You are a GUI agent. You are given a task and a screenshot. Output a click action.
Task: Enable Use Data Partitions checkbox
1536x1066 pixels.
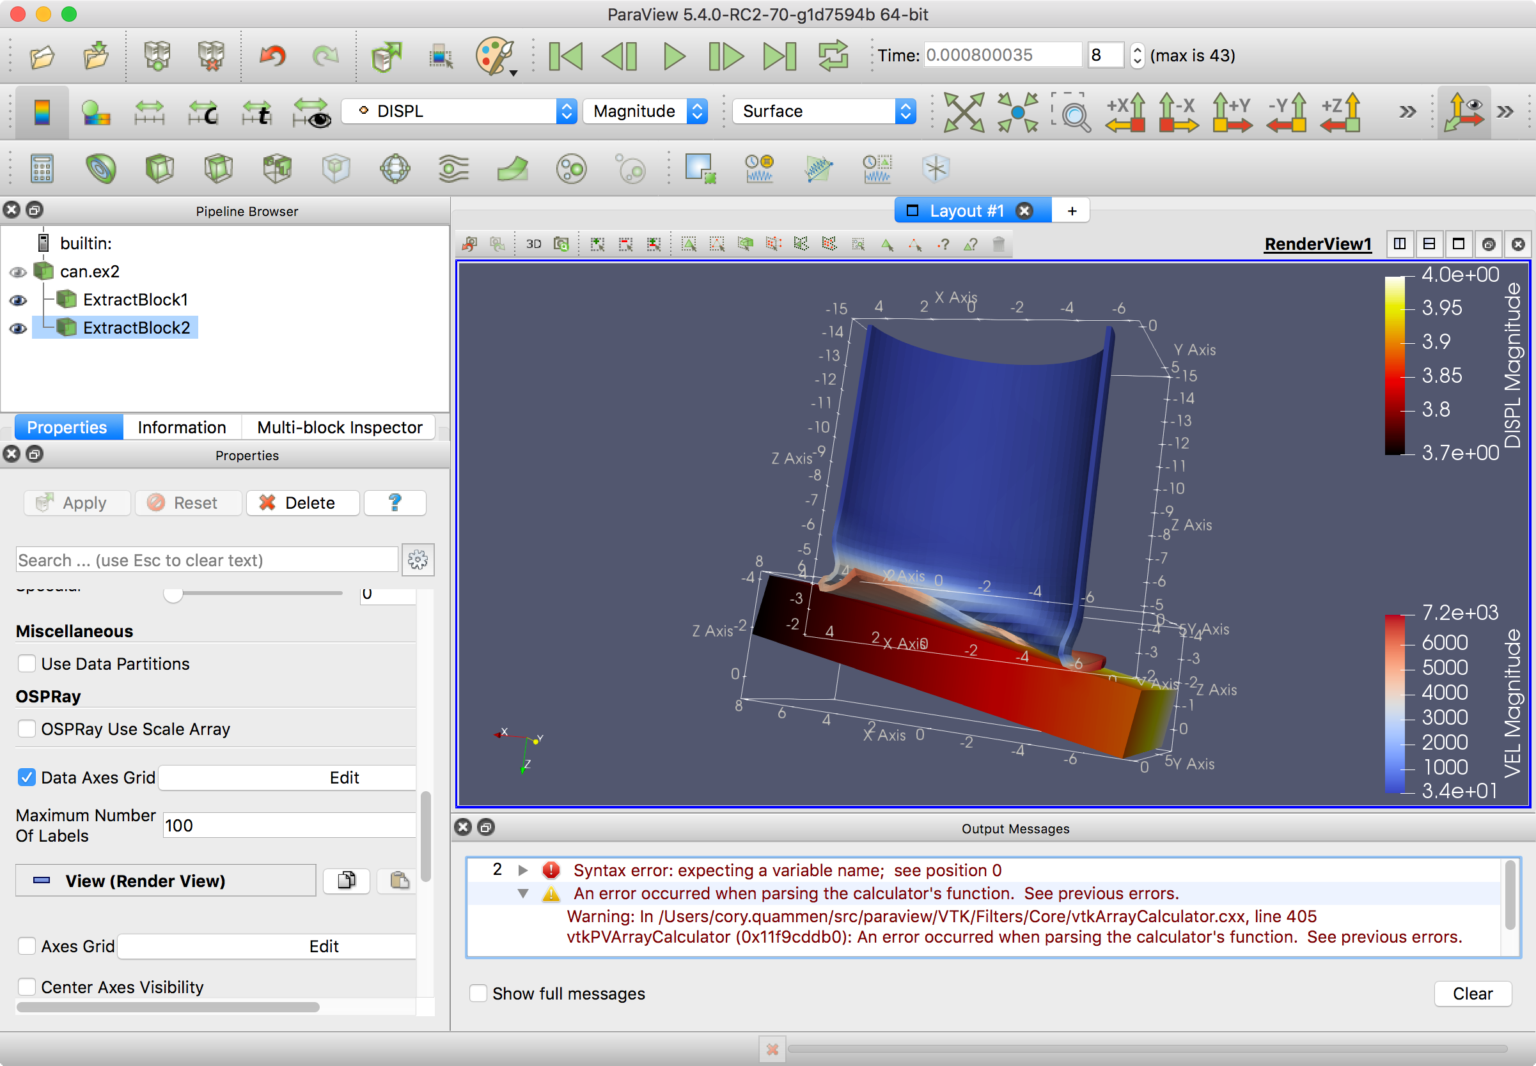(x=27, y=663)
